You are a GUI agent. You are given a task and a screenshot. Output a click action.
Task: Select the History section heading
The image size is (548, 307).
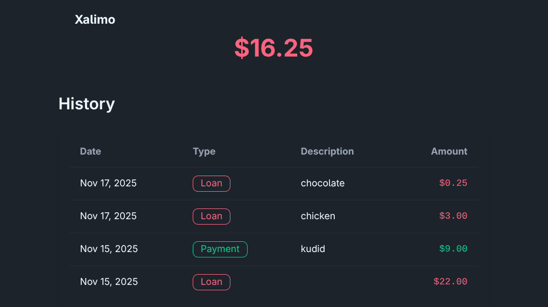pos(87,103)
